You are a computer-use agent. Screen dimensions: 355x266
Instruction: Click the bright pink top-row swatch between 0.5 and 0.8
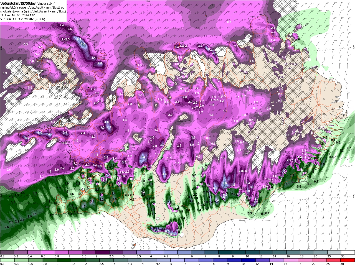(x=48, y=252)
